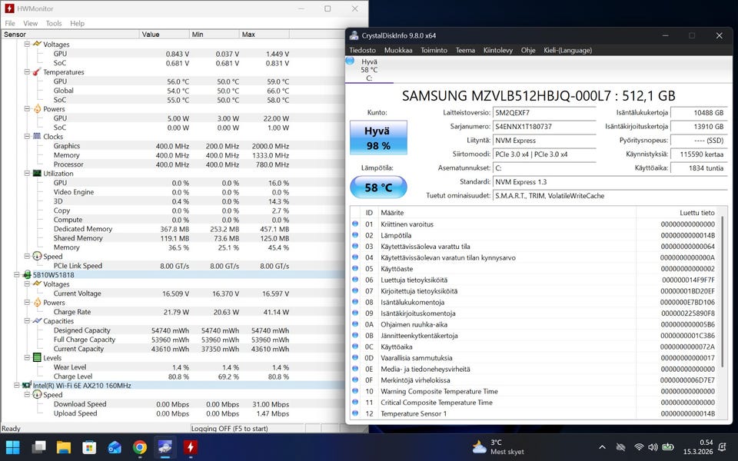Click the Voltages lightning icon under GPU section
Screen dimensions: 738x461
click(37, 45)
